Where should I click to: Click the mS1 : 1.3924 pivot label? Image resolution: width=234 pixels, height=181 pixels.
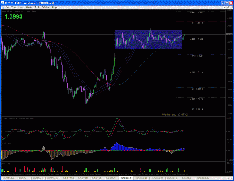click(x=197, y=72)
